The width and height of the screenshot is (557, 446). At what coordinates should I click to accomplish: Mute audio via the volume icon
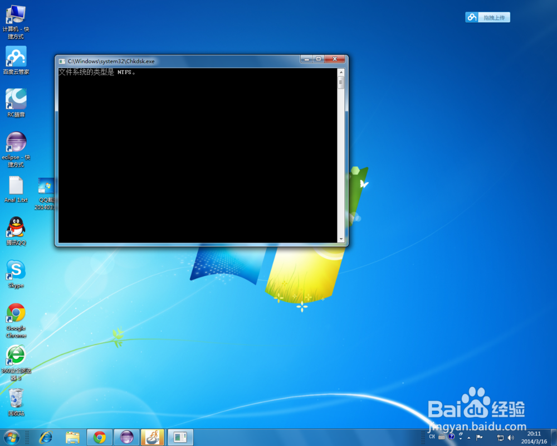click(x=511, y=437)
